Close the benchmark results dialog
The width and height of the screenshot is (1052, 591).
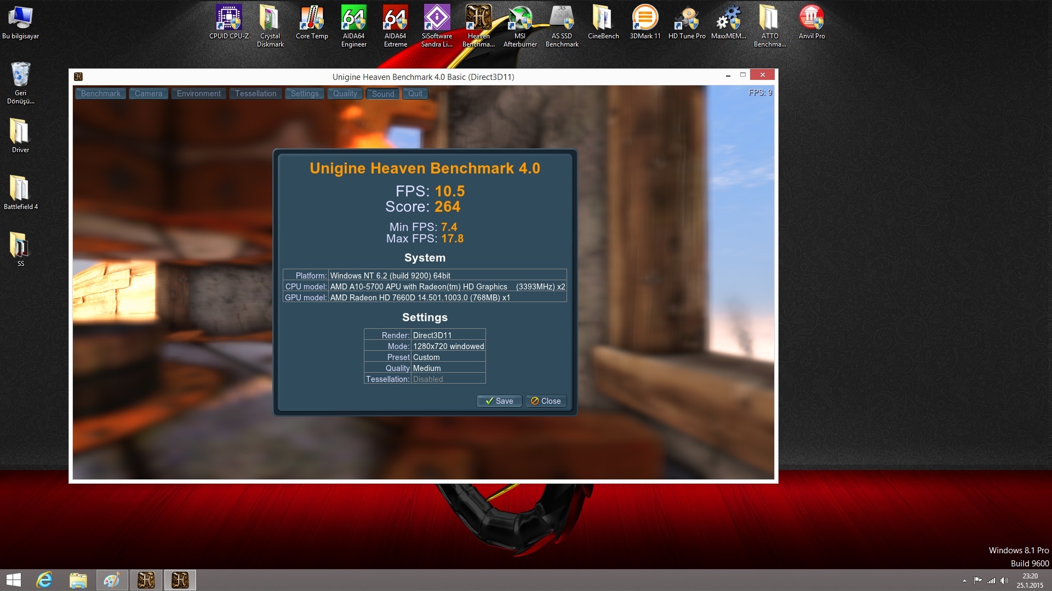tap(546, 401)
